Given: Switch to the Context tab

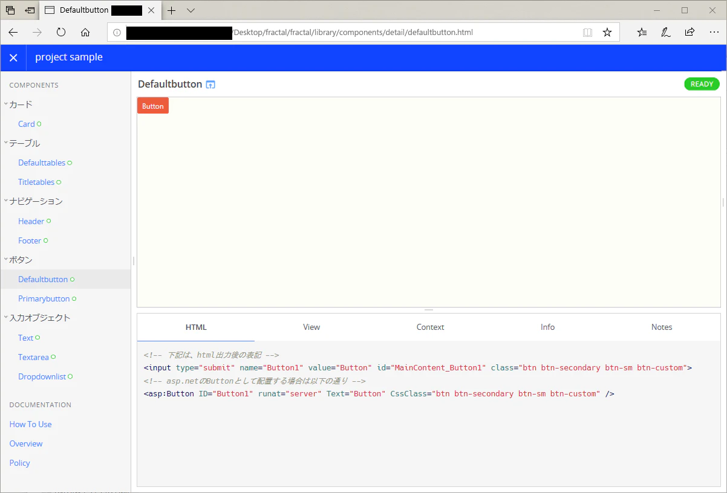Looking at the screenshot, I should coord(430,327).
